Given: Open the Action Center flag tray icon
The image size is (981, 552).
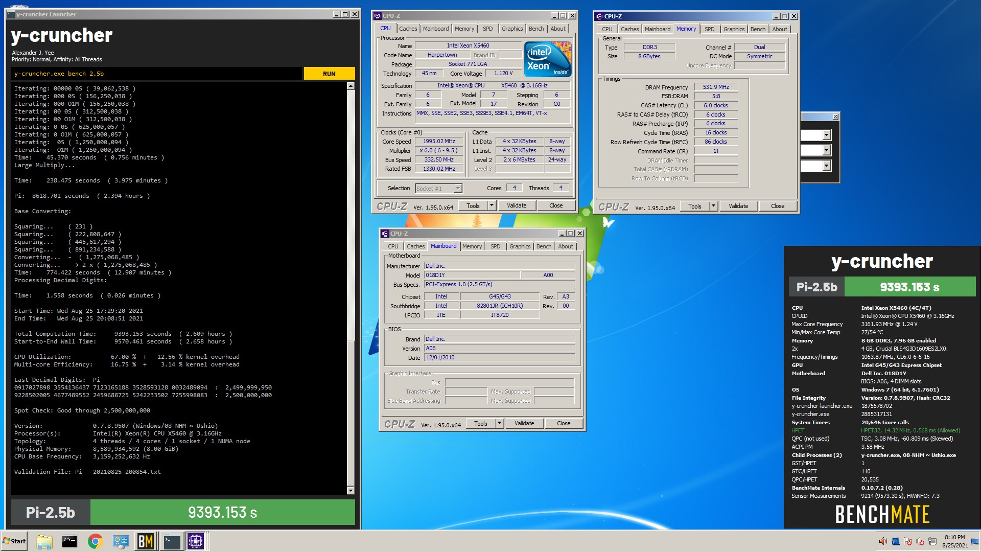Looking at the screenshot, I should [x=908, y=541].
